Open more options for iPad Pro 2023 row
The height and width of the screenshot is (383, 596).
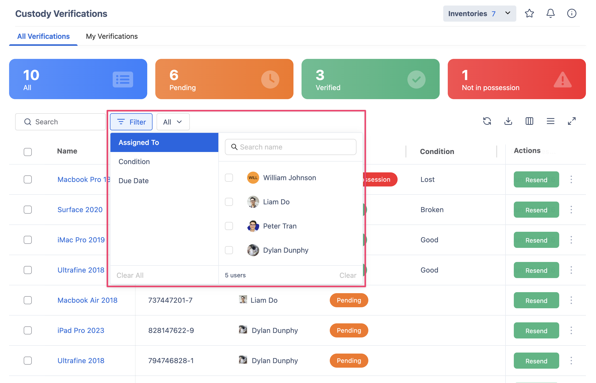pos(571,330)
